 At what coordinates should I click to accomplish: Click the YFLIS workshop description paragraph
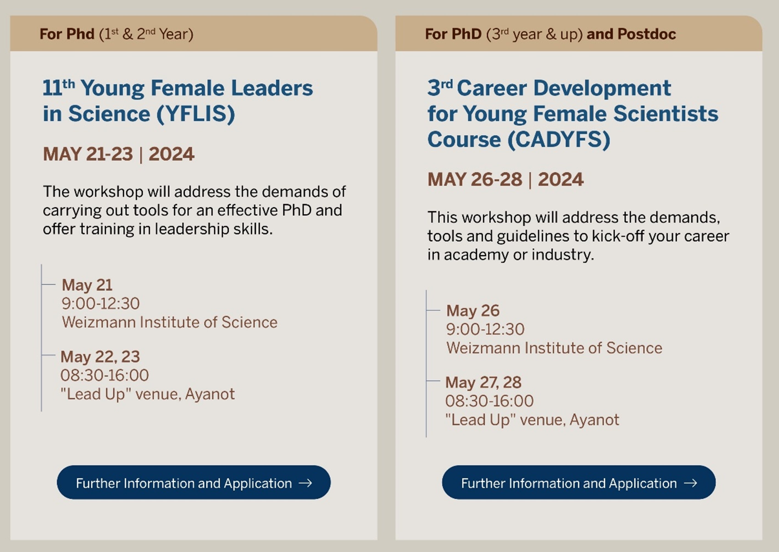pyautogui.click(x=194, y=210)
